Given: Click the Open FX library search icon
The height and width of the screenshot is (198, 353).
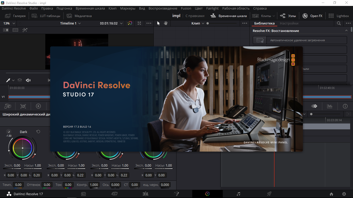Looking at the screenshot, I should (x=339, y=23).
